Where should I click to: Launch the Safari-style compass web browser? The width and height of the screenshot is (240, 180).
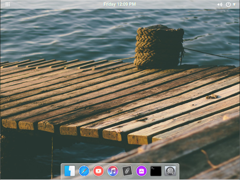(x=84, y=171)
